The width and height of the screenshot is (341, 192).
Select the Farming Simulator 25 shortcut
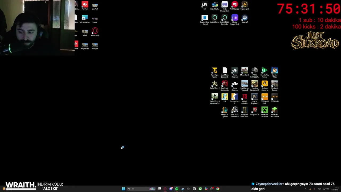coord(255,86)
